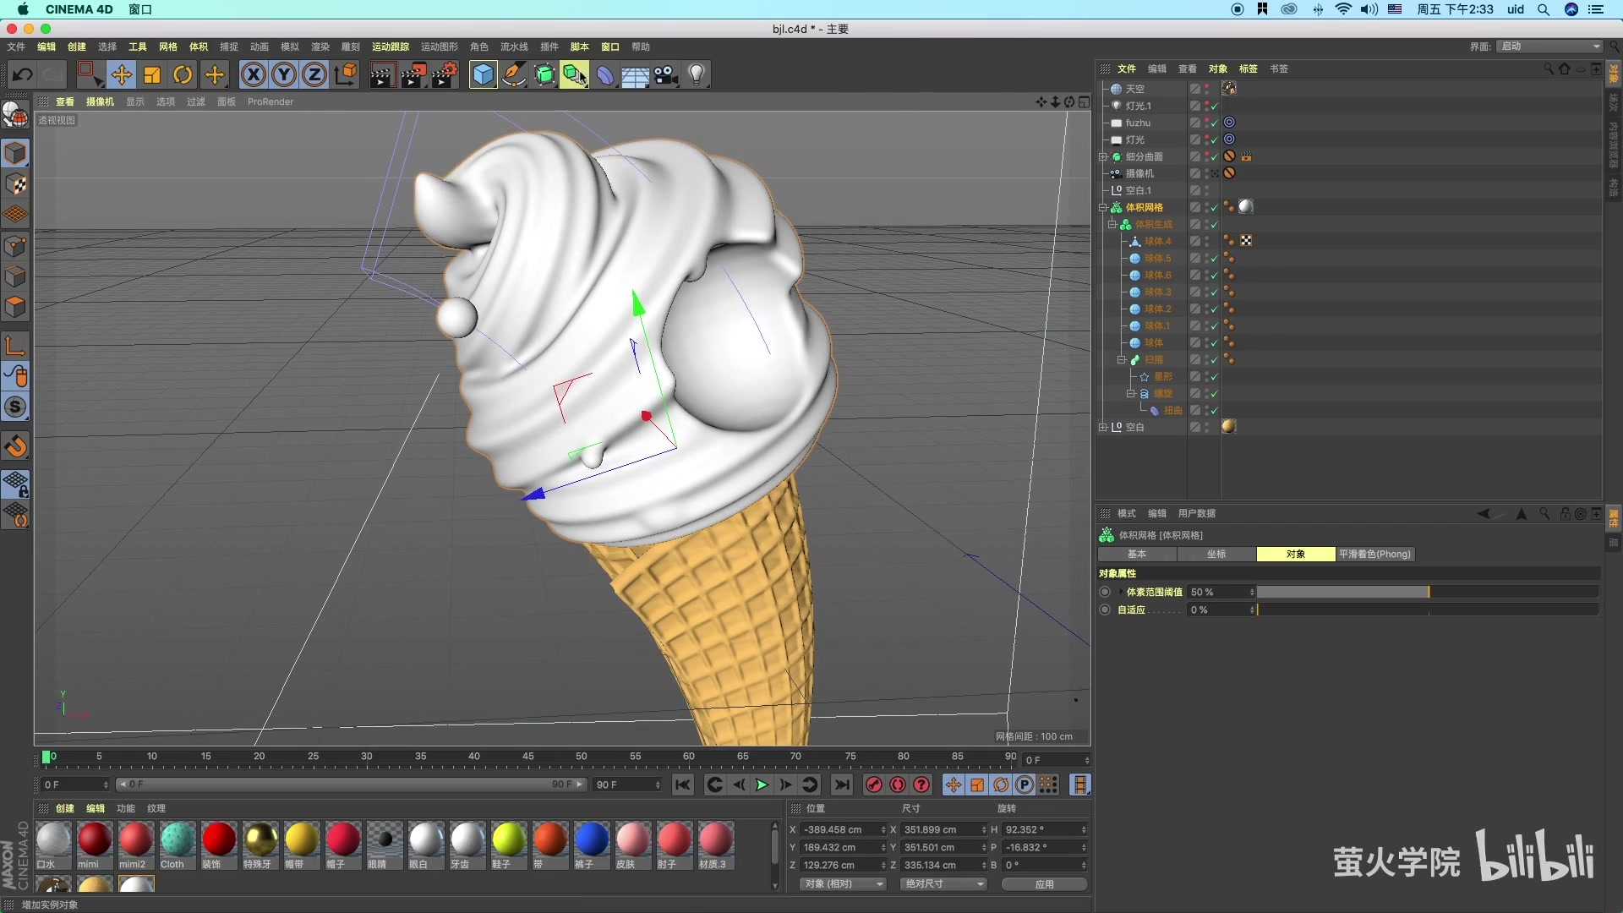This screenshot has height=913, width=1623.
Task: Toggle X-axis lock button
Action: tap(253, 75)
